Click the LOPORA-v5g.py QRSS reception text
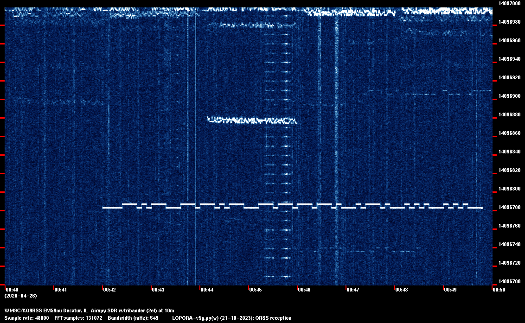Screen dimensions: 525x323 231,318
